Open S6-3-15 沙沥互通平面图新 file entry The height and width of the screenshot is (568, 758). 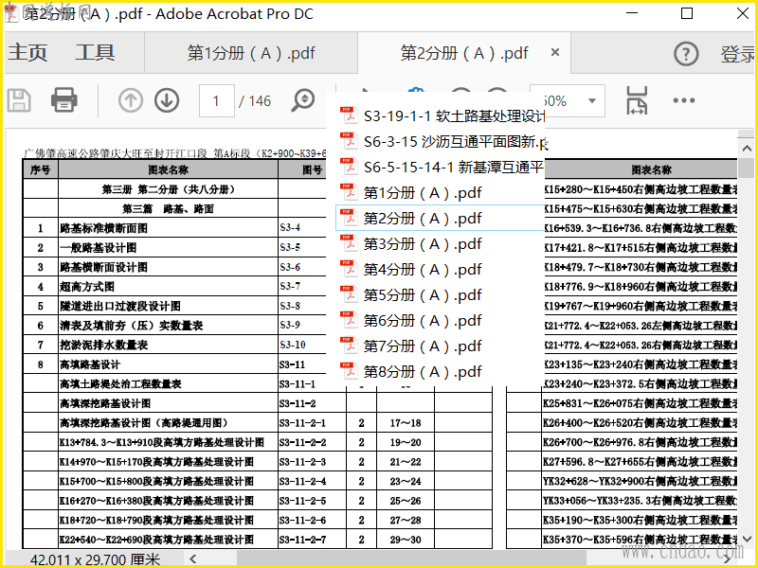442,141
